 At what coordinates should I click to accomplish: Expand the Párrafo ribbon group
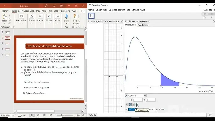[x=40, y=23]
